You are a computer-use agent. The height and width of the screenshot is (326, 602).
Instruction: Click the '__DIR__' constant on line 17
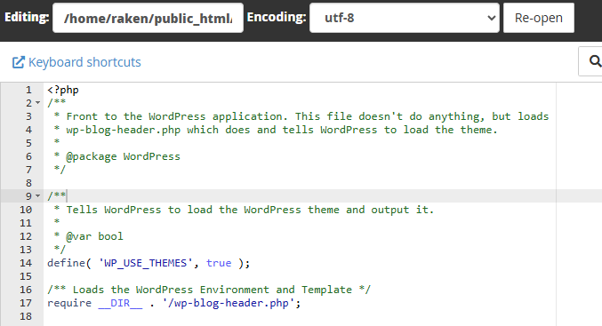[120, 303]
